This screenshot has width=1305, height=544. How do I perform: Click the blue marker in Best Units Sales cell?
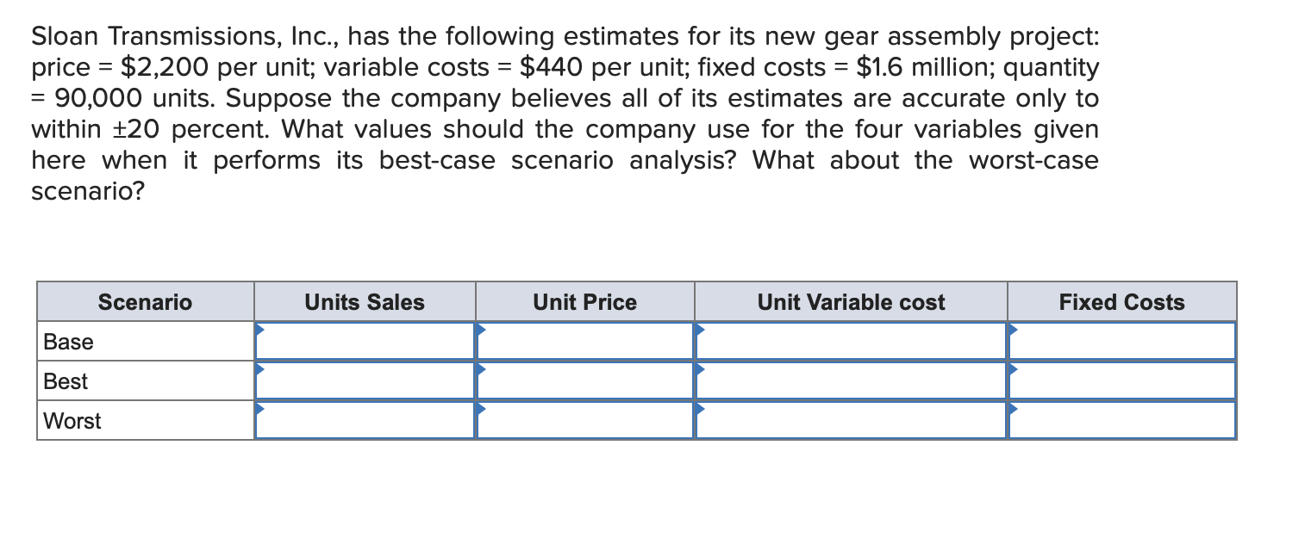pyautogui.click(x=259, y=371)
